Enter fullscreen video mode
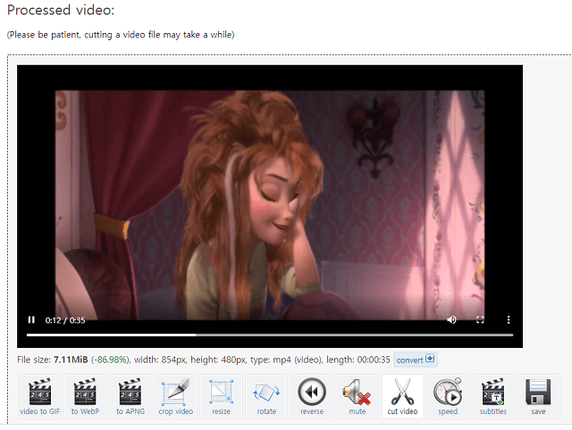This screenshot has width=572, height=430. (480, 319)
